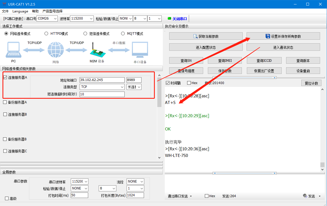Image resolution: width=327 pixels, height=206 pixels.
Task: Select HTTPD模式 radio button
Action: [x=46, y=33]
